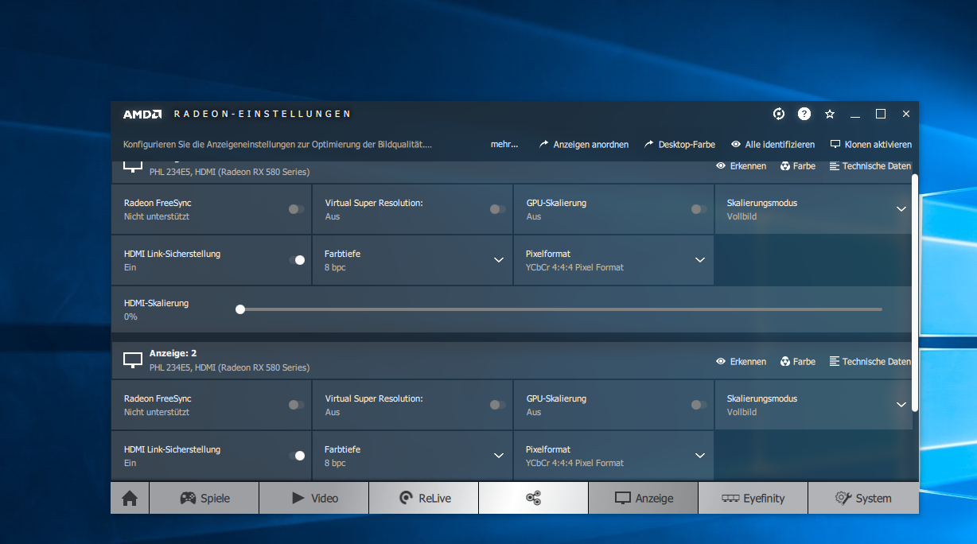Click 'RADEON-EINSTELLUNGEN' title text
This screenshot has height=544, width=977.
[x=262, y=114]
